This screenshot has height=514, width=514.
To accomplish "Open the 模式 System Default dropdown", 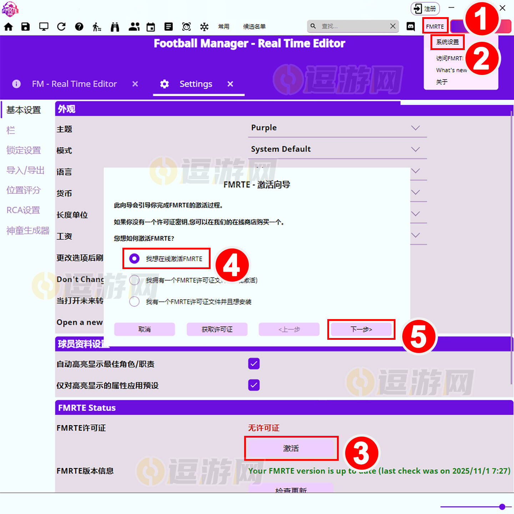I will coord(337,149).
